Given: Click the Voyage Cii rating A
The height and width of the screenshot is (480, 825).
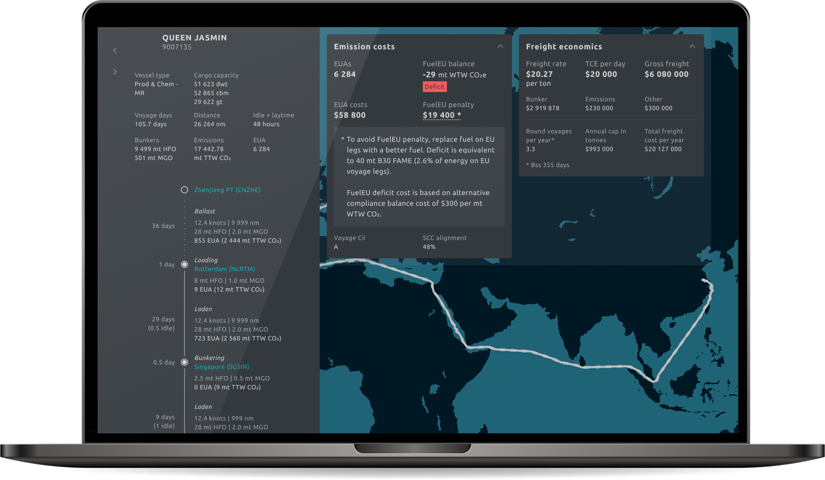Looking at the screenshot, I should [x=336, y=247].
